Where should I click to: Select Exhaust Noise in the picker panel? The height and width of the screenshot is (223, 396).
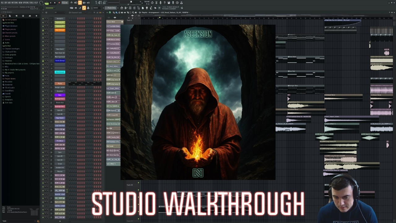(115, 22)
